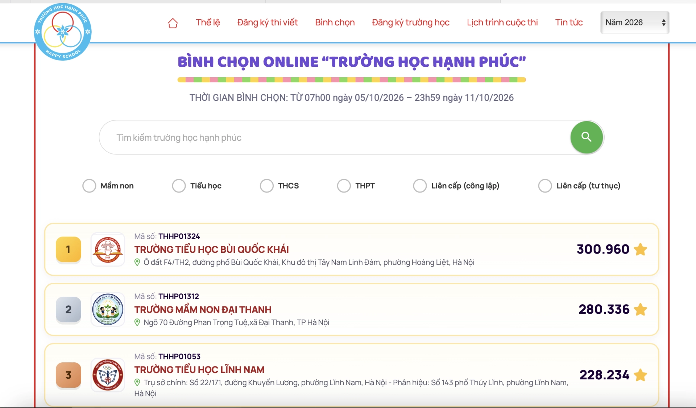This screenshot has width=696, height=408.
Task: Click the THỜI GIAN BÌNH CHỌN date line
Action: coord(351,98)
